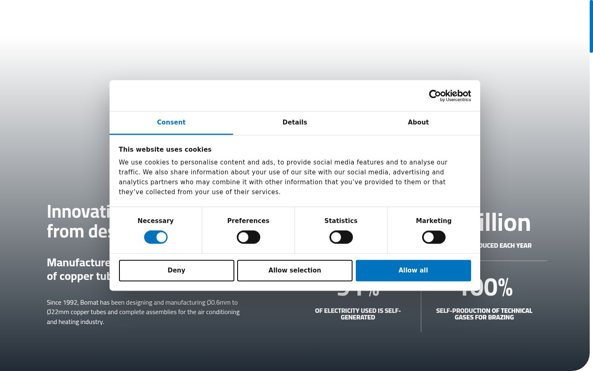Click the Deny button

coord(177,270)
